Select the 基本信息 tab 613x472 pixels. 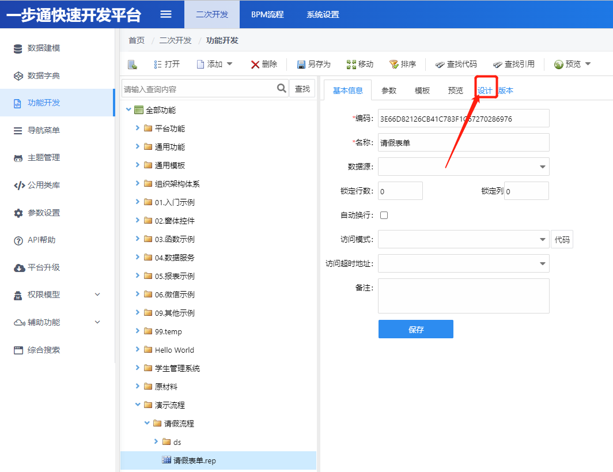click(347, 90)
